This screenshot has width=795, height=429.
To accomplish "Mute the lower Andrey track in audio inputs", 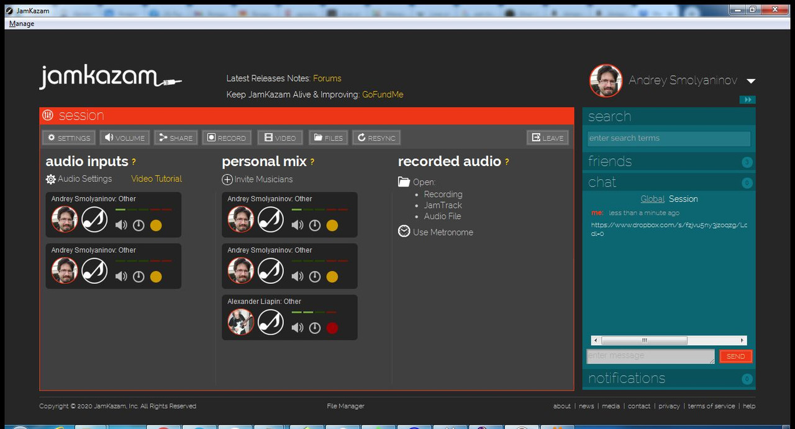I will click(121, 276).
